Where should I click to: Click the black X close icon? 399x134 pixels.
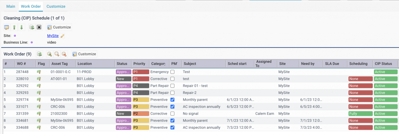[x=39, y=27]
